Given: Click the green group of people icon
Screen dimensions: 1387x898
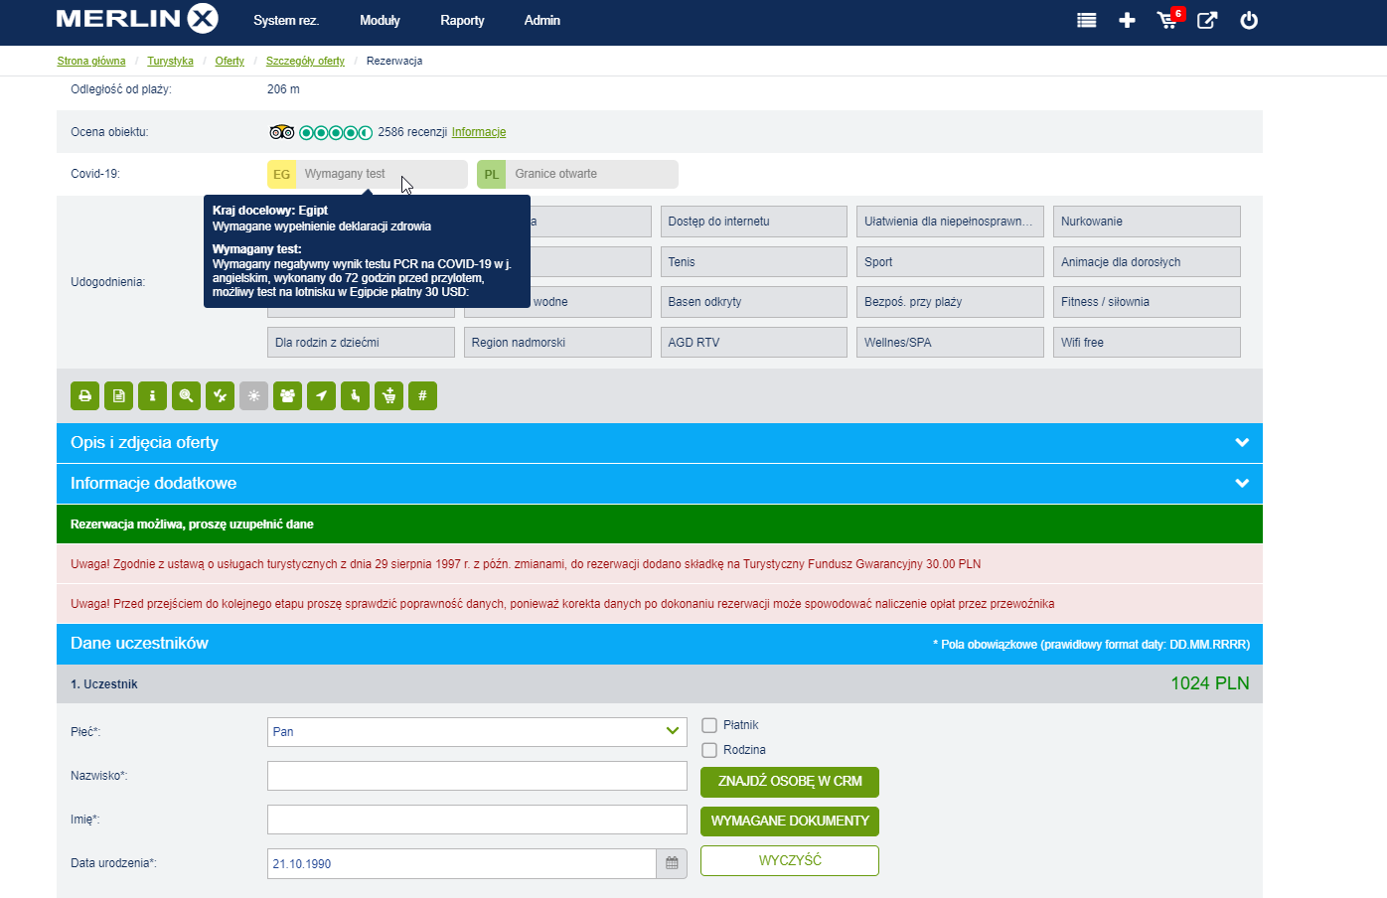Looking at the screenshot, I should tap(287, 396).
